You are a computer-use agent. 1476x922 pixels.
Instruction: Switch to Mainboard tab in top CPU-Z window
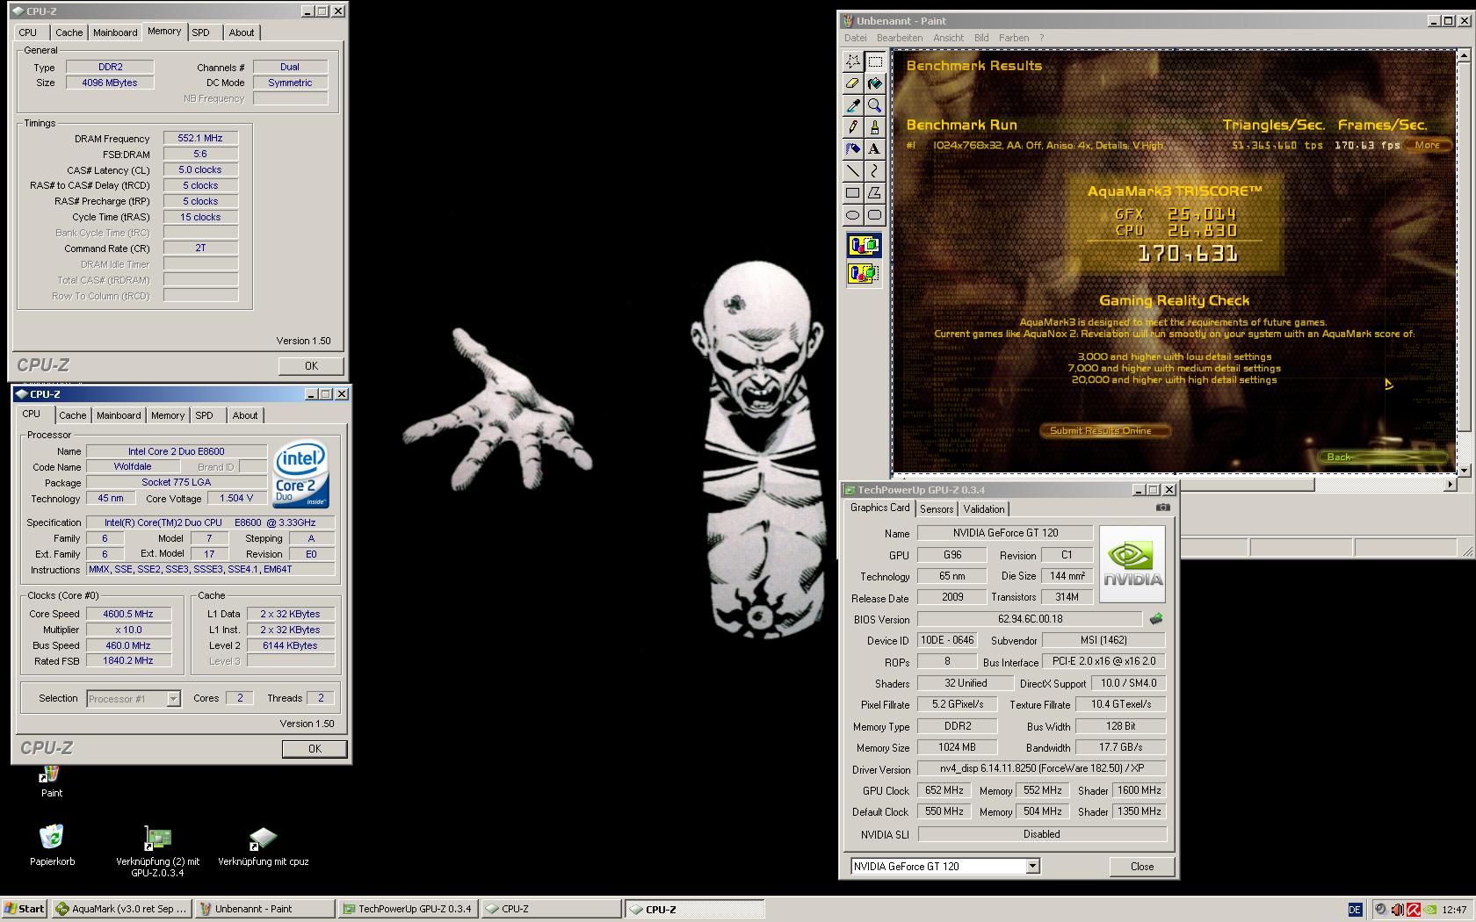tap(115, 32)
